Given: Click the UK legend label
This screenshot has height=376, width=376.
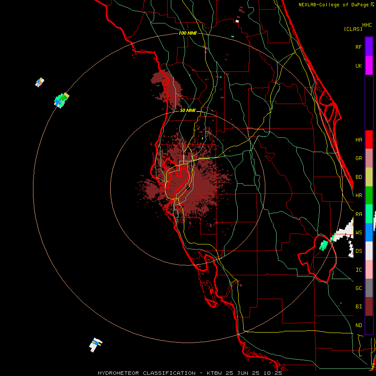Looking at the screenshot, I should tap(359, 66).
